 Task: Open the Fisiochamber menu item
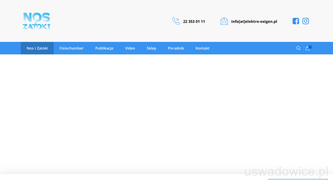tap(71, 48)
